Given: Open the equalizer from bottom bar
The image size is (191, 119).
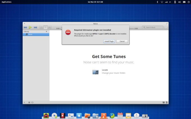Looking at the screenshot, I should point(163,102).
